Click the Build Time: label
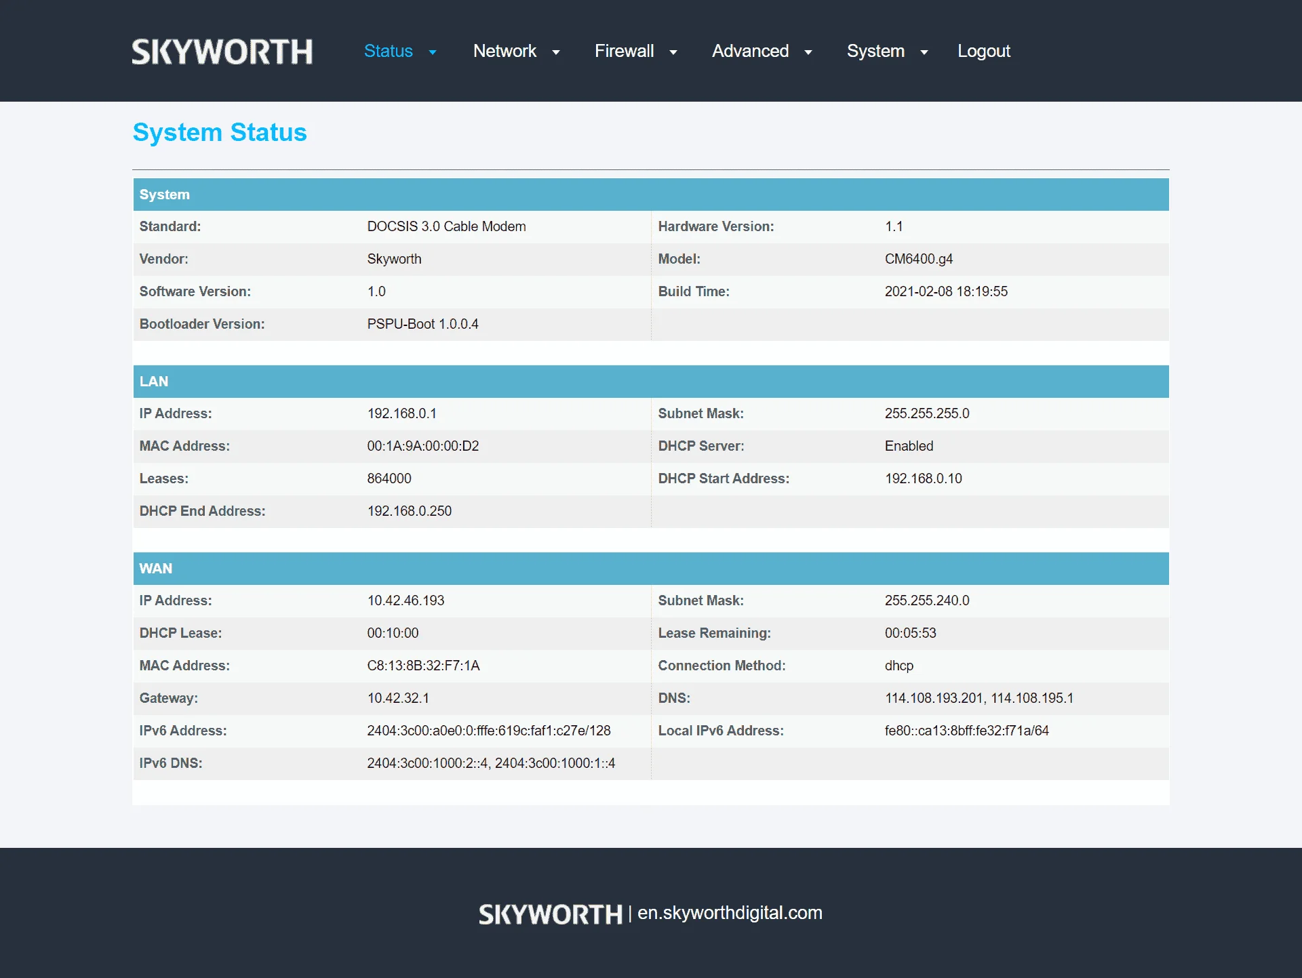 pyautogui.click(x=694, y=291)
